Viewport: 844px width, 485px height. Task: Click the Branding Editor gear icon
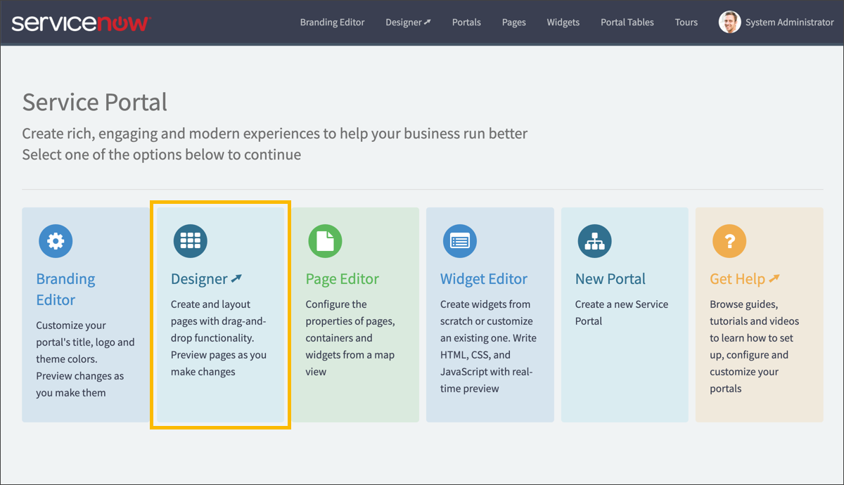coord(56,241)
